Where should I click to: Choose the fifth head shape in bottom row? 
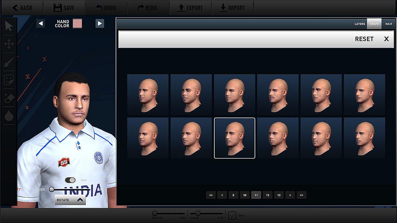click(x=321, y=138)
